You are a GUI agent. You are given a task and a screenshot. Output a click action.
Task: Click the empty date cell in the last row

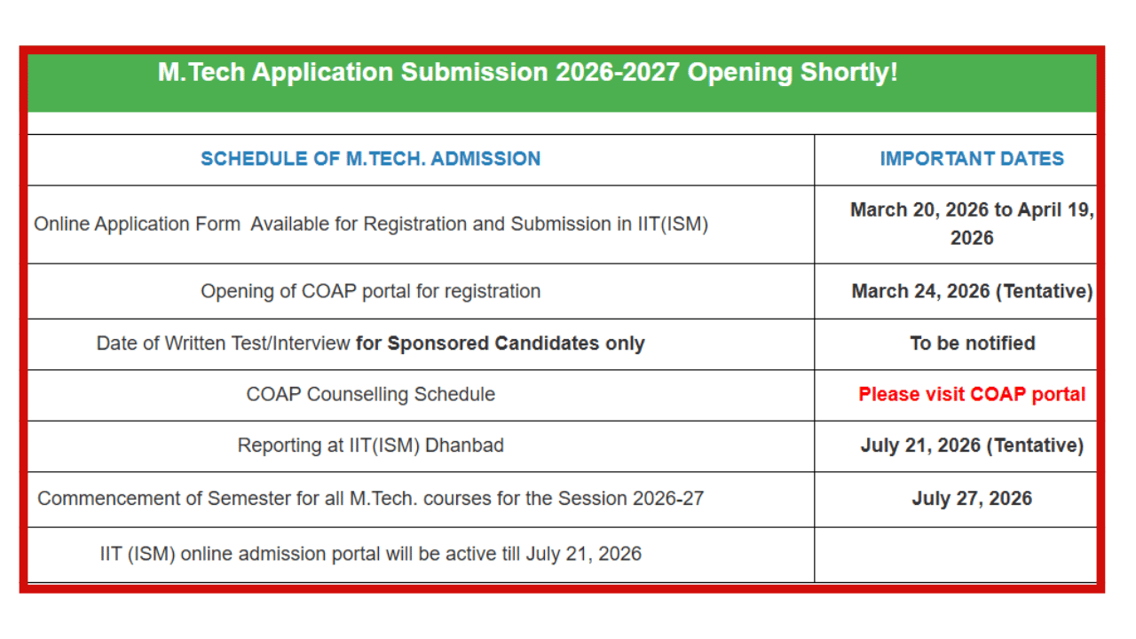[x=955, y=555]
